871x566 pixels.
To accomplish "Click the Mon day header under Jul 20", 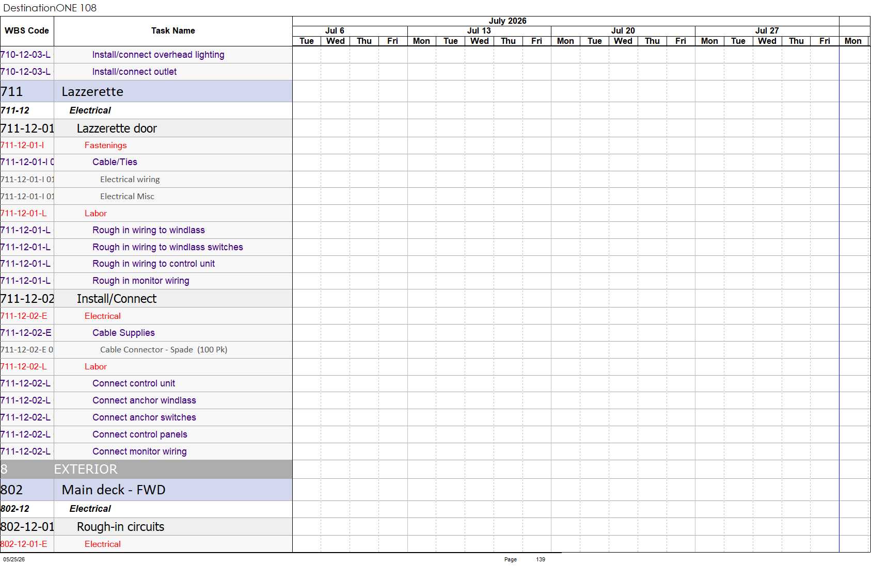I will click(x=565, y=41).
